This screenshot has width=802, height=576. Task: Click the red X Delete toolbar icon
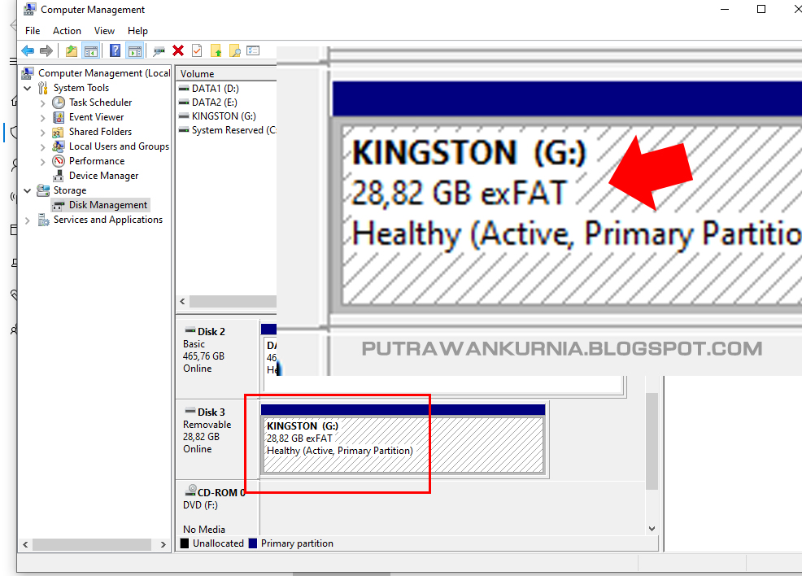point(178,50)
